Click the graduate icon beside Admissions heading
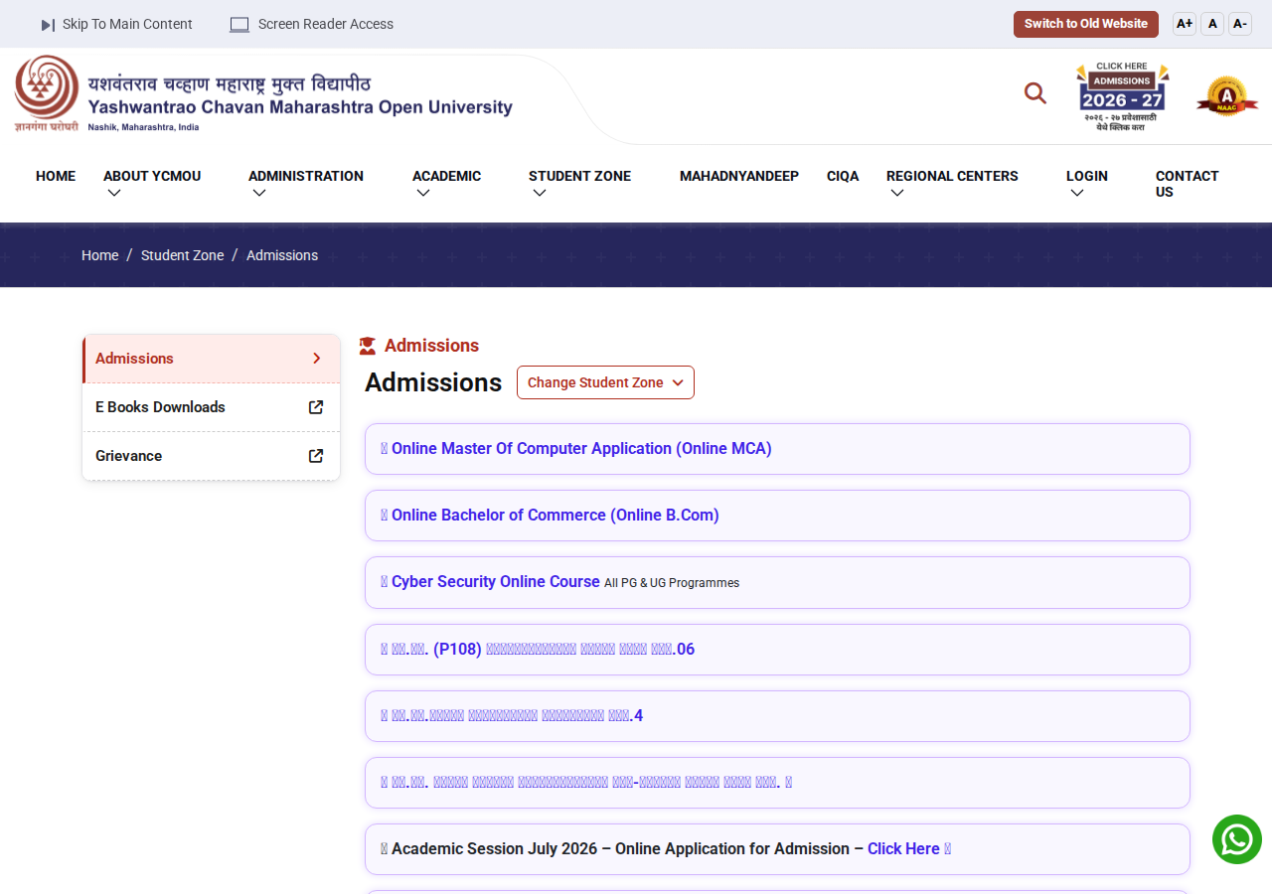Viewport: 1272px width, 894px height. click(368, 346)
